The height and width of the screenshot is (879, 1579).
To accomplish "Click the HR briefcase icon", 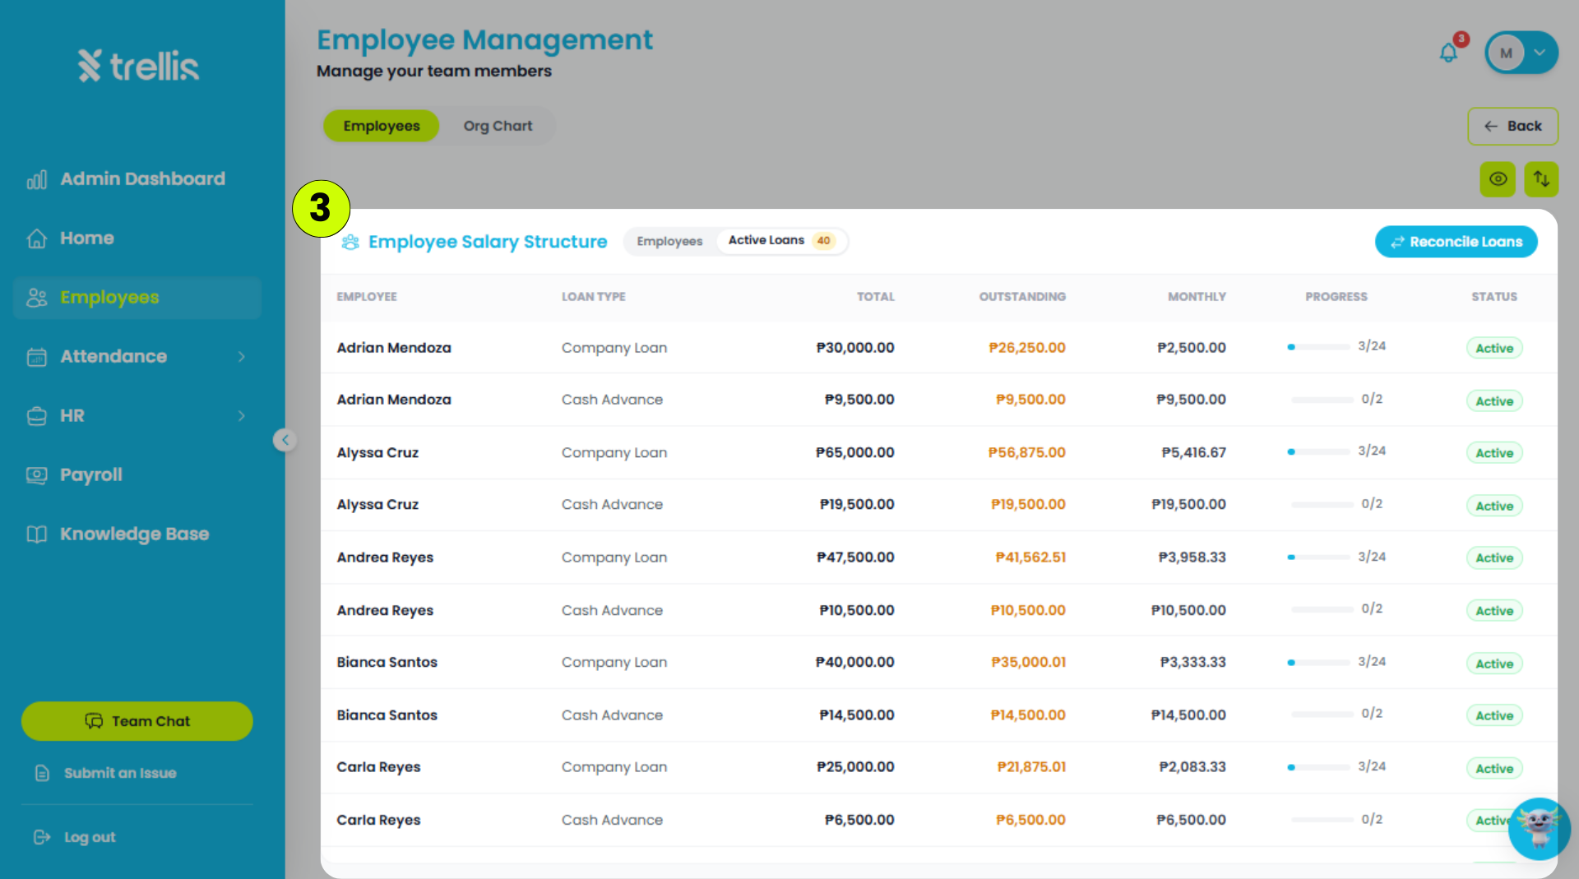I will pos(37,416).
